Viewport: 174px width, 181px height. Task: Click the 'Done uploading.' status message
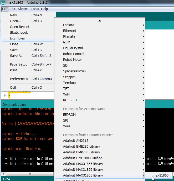point(14,105)
